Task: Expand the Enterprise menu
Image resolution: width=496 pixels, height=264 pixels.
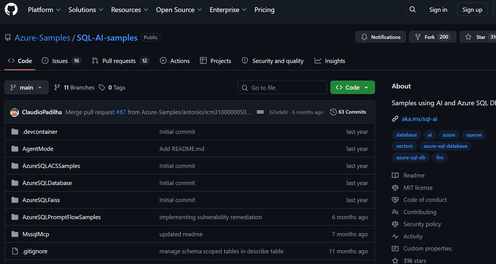Action: 228,10
